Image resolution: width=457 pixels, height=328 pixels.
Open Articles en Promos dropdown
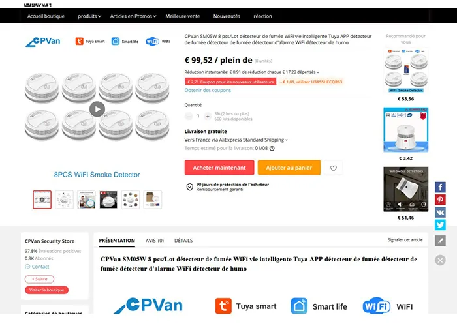tap(133, 16)
